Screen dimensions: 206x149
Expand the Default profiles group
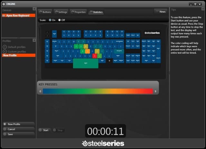click(5, 47)
